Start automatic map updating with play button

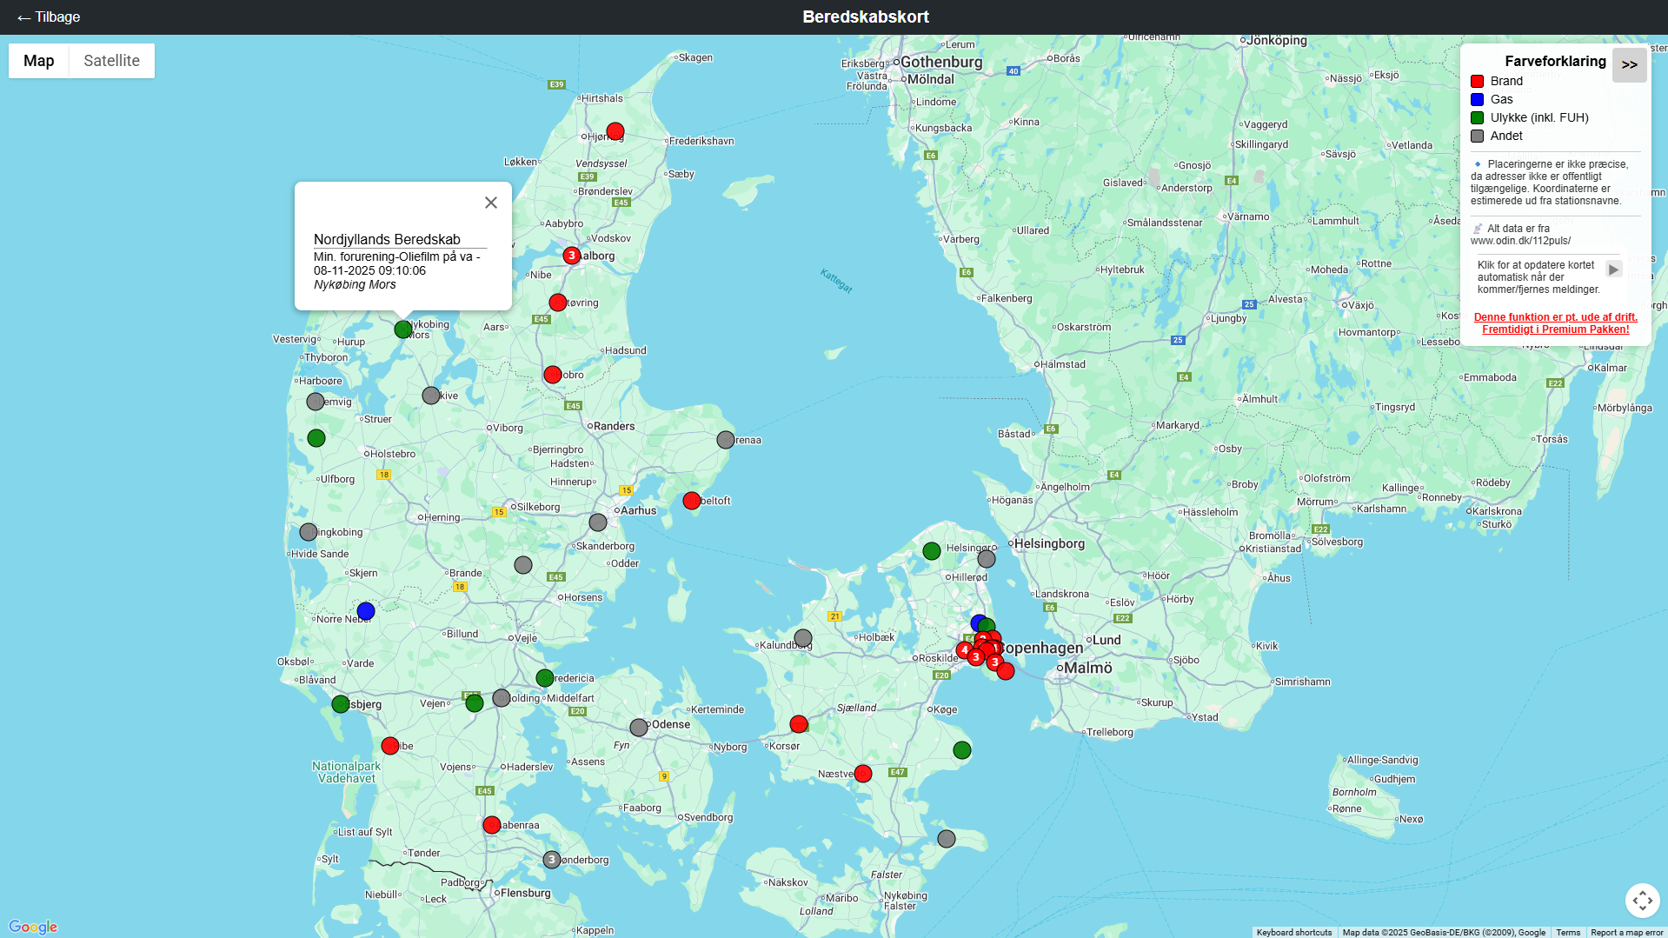(1613, 269)
